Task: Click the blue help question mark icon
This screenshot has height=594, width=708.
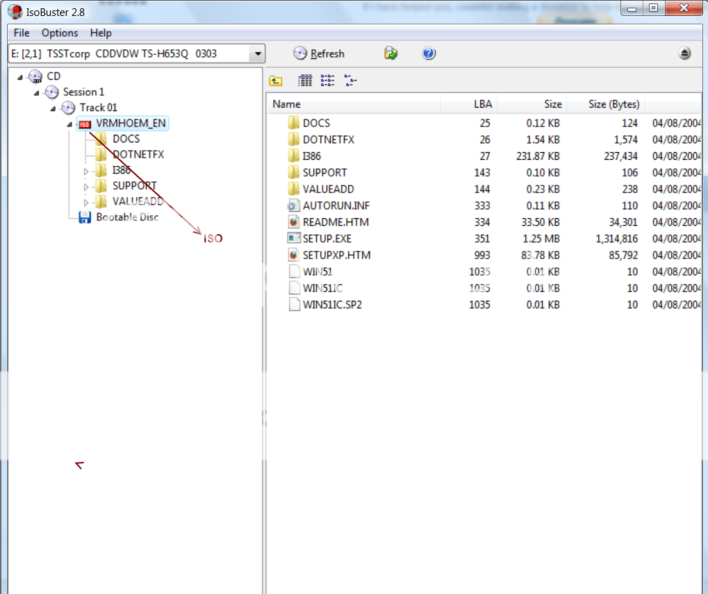Action: coord(429,53)
